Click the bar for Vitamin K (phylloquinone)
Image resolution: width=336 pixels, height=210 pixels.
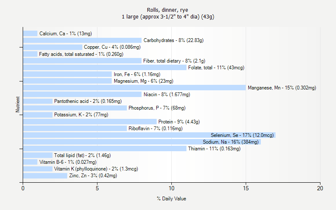[38, 169]
